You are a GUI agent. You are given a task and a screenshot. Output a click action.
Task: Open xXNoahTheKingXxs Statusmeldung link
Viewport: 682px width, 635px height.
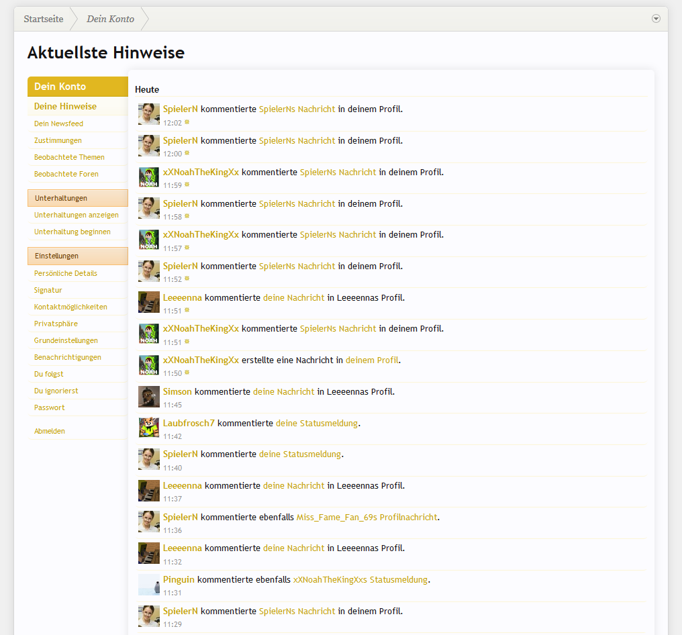coord(360,580)
